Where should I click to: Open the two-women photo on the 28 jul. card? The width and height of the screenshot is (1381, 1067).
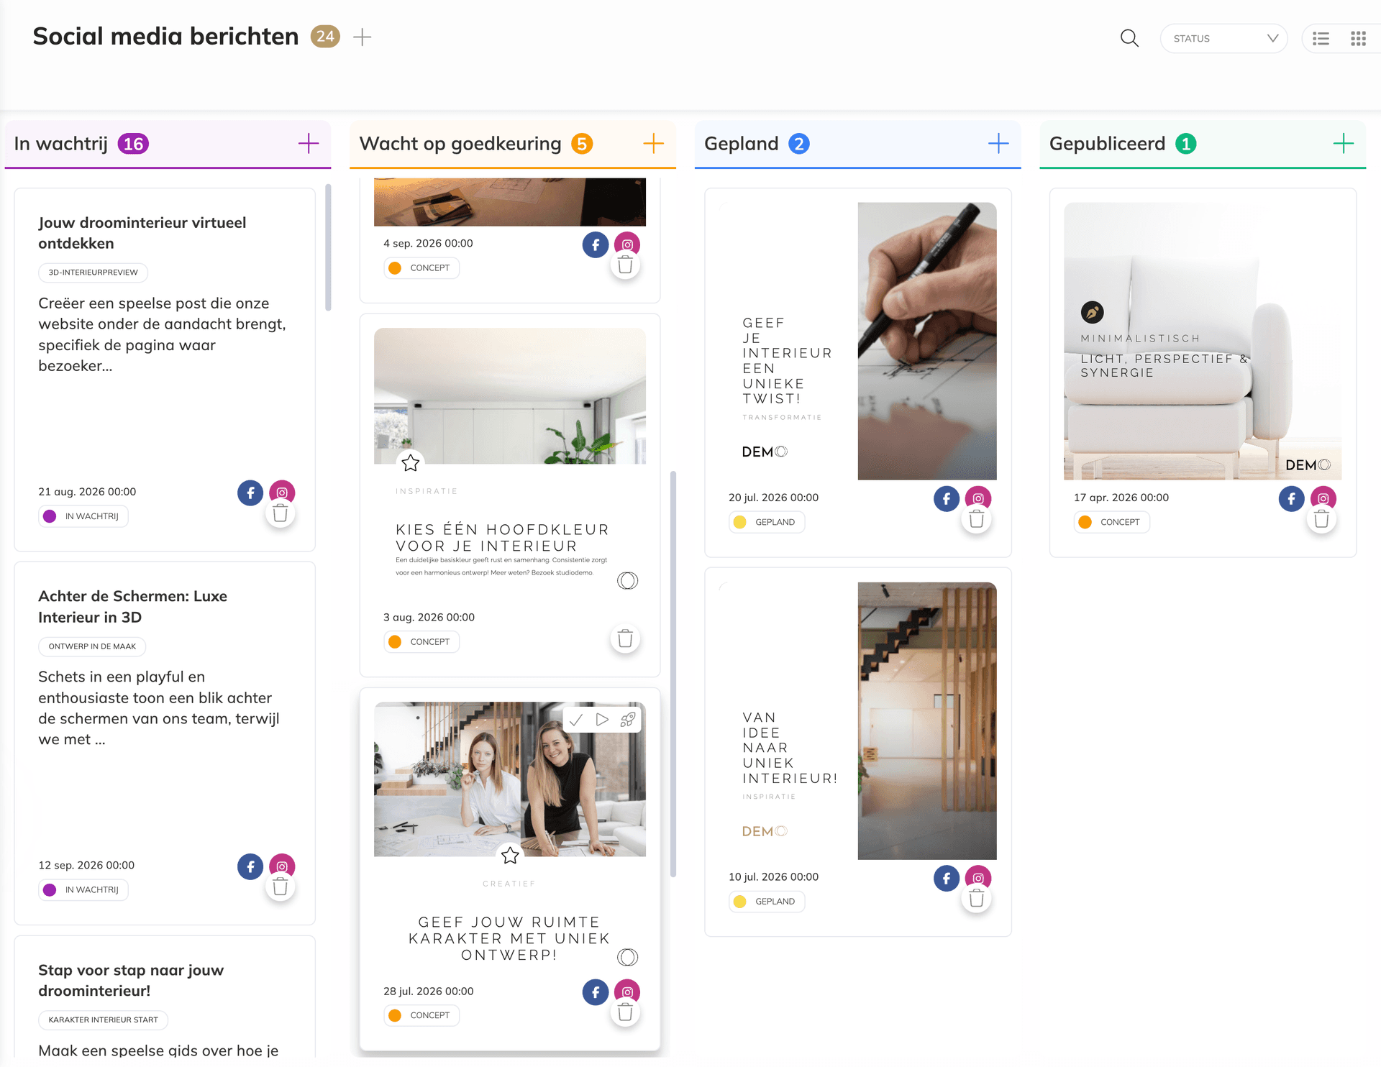click(x=510, y=779)
